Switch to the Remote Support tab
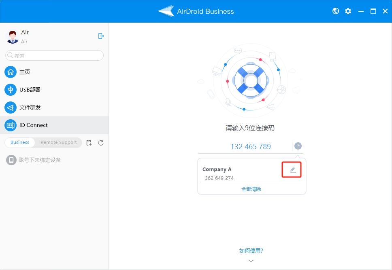392x270 pixels. point(58,143)
